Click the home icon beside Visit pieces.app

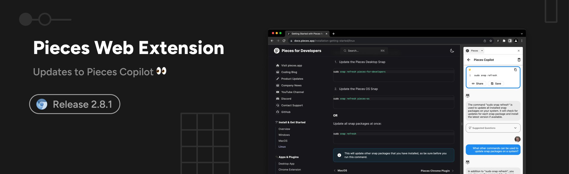pyautogui.click(x=278, y=66)
